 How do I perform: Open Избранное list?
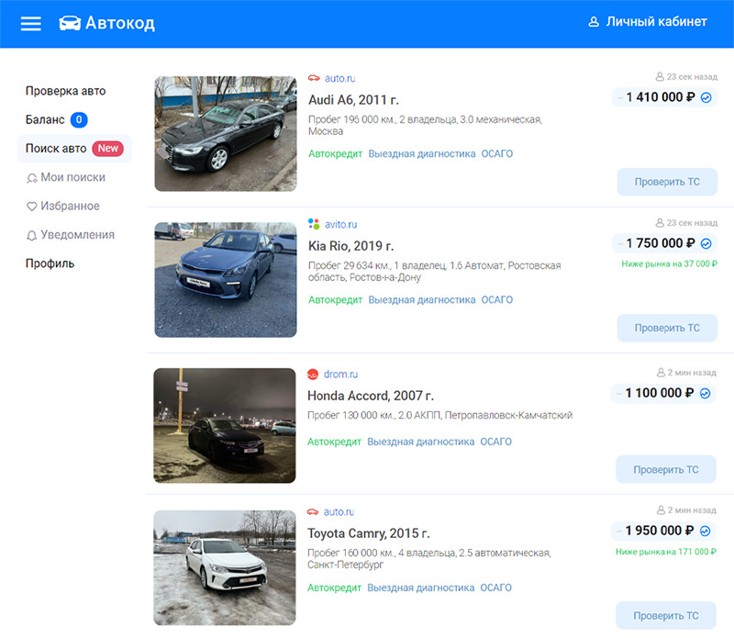coord(71,207)
